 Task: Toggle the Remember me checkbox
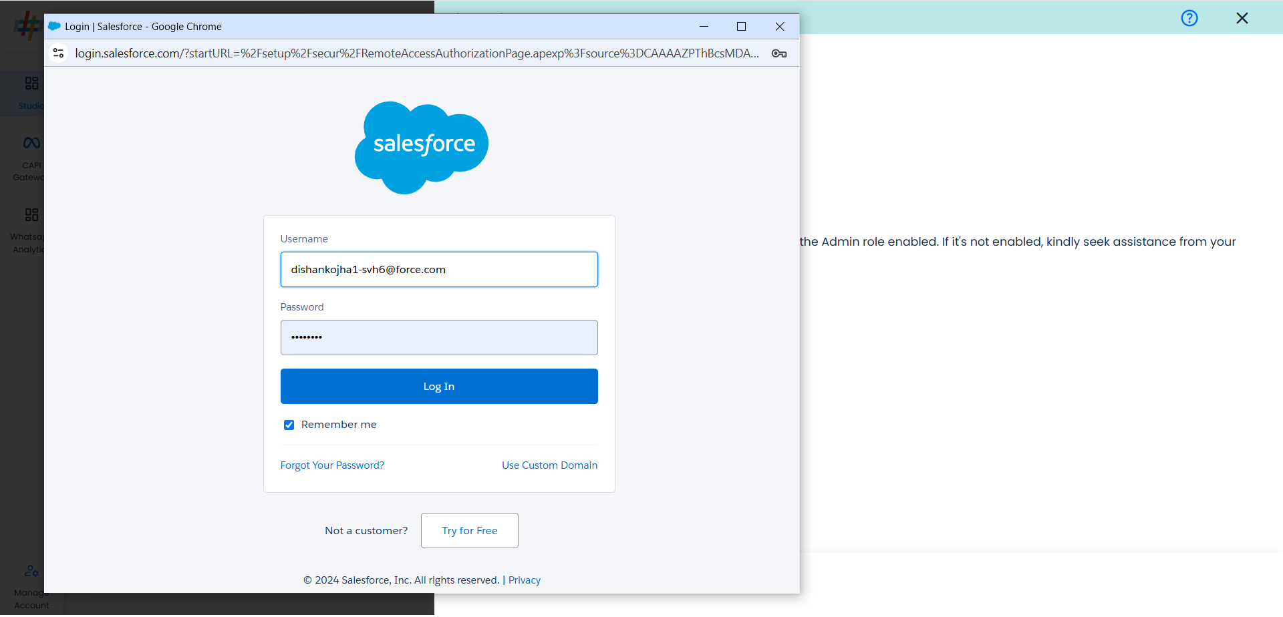(289, 425)
